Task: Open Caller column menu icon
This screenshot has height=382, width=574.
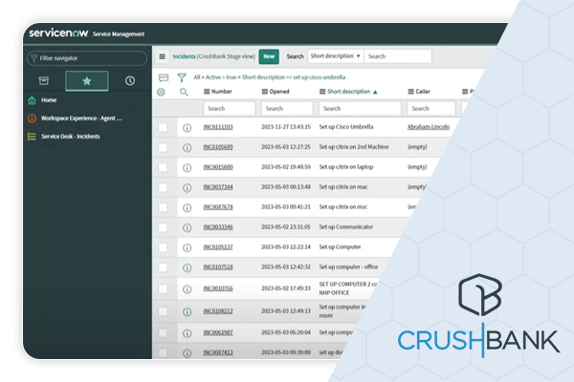Action: point(411,92)
